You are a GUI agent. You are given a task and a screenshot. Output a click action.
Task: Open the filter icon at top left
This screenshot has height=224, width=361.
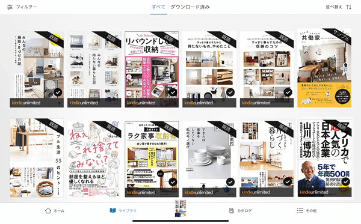point(10,7)
